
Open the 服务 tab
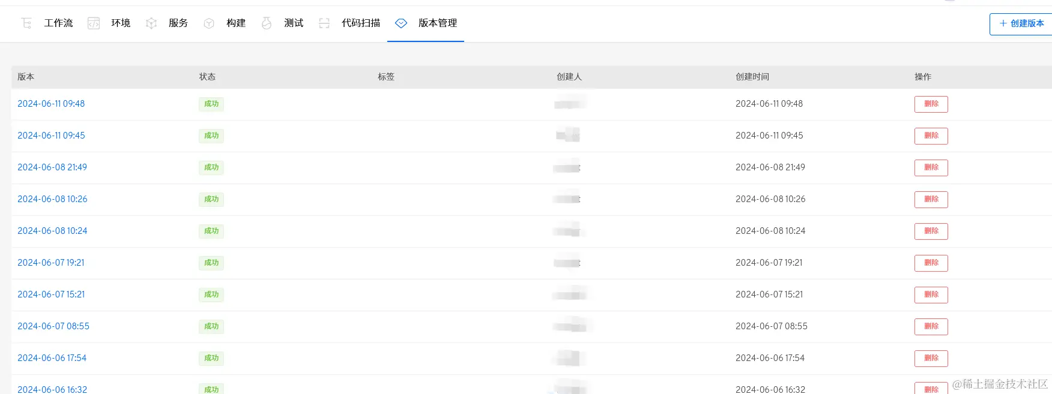pyautogui.click(x=178, y=23)
